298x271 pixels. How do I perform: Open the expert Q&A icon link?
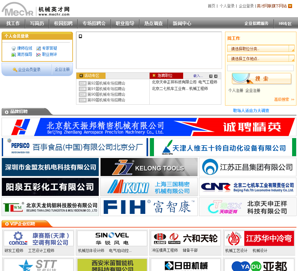(x=38, y=48)
